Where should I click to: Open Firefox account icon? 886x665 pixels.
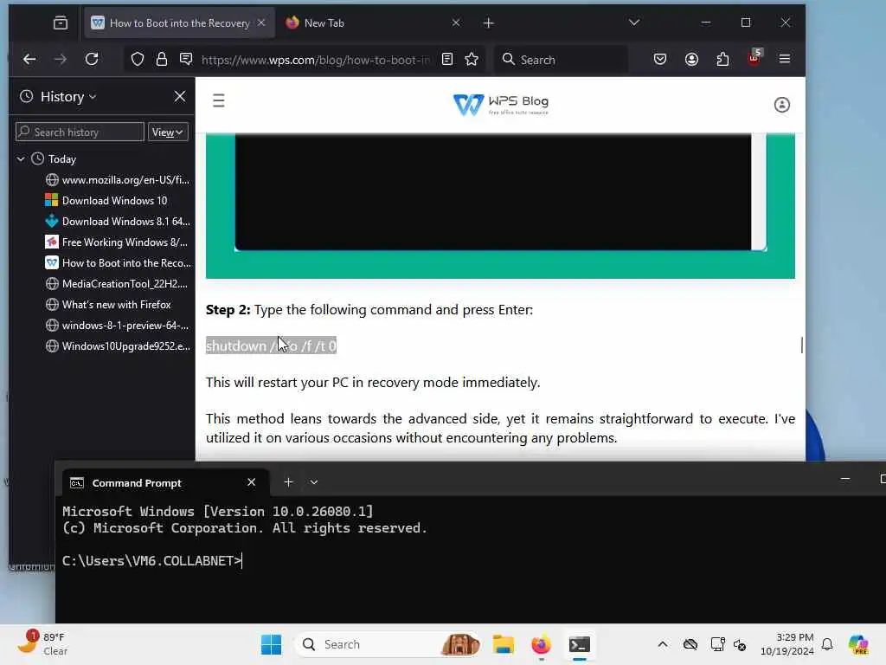(691, 59)
